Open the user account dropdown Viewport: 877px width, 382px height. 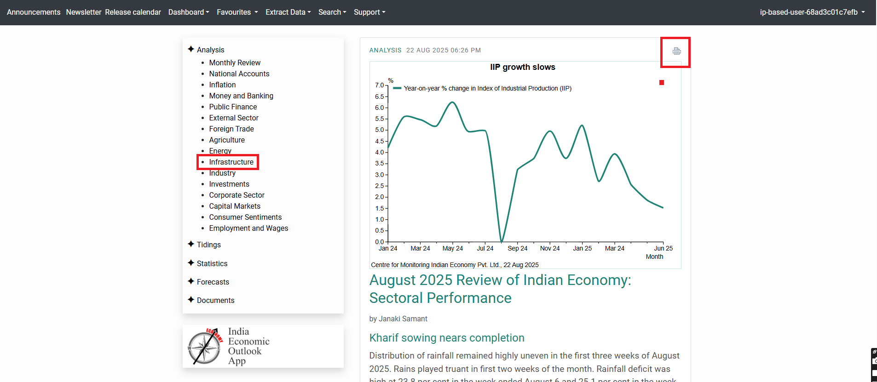click(812, 12)
